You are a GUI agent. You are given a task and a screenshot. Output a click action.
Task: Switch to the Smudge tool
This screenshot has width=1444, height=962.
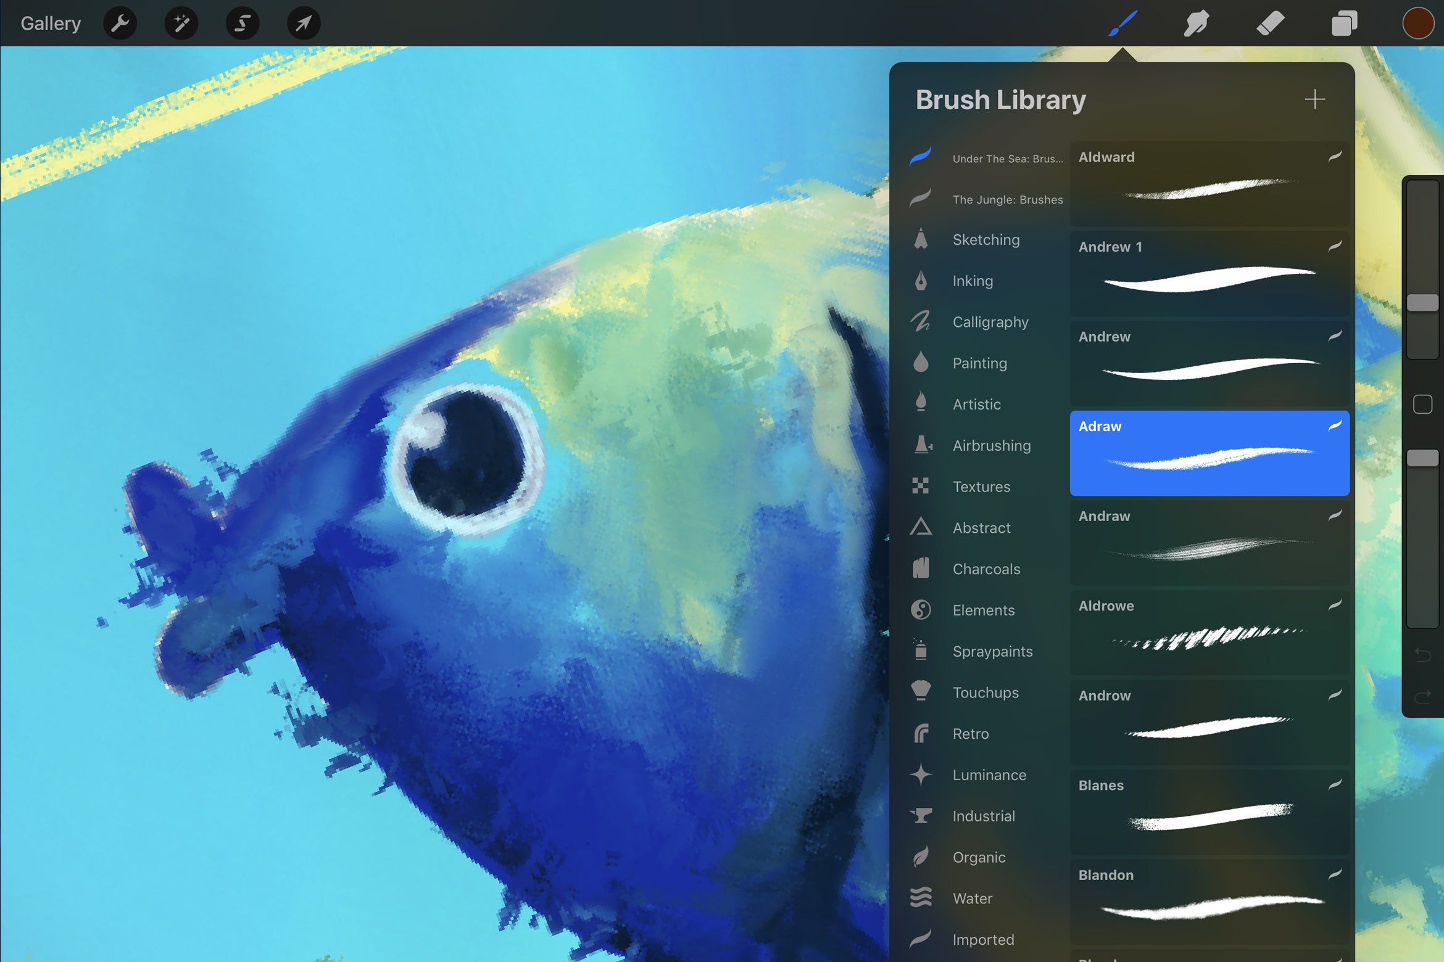click(1196, 23)
